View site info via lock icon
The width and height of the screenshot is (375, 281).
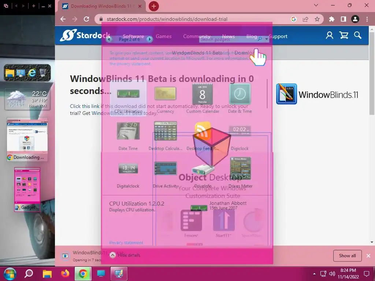(101, 19)
